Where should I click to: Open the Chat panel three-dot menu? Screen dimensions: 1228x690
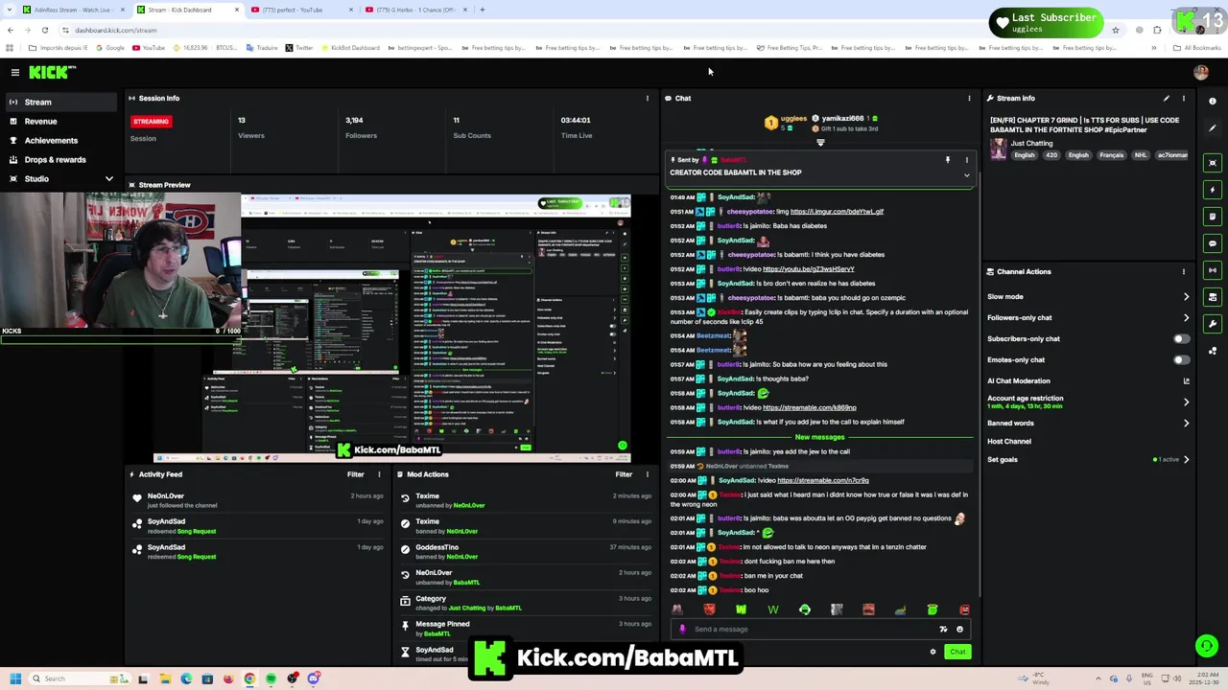[x=969, y=98]
